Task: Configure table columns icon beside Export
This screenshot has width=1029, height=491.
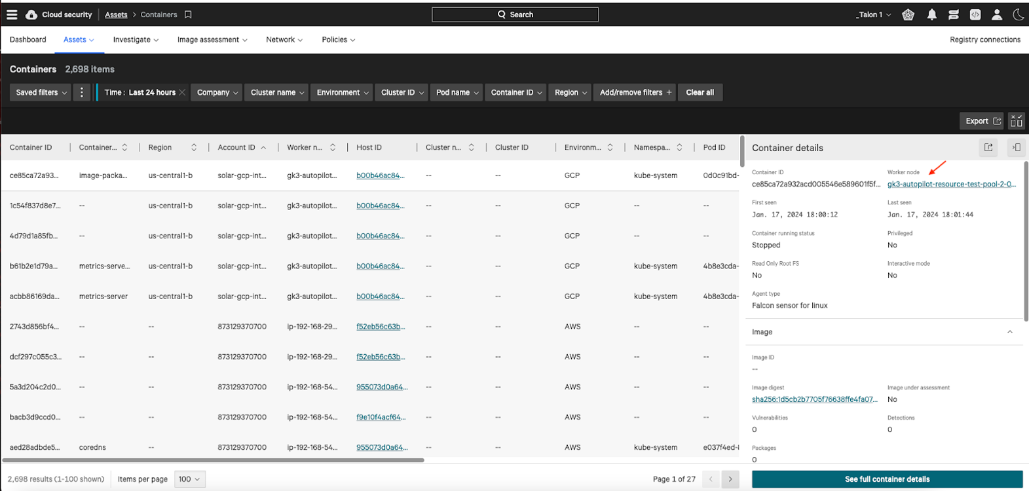Action: click(x=1016, y=120)
